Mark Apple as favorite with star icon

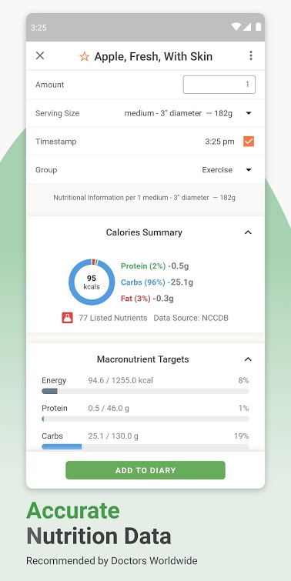tap(84, 56)
